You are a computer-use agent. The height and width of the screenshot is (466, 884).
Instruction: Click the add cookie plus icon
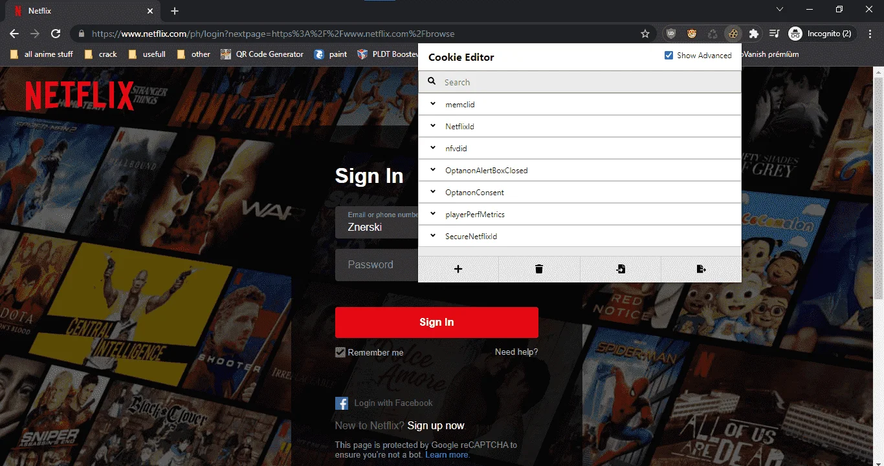tap(458, 269)
